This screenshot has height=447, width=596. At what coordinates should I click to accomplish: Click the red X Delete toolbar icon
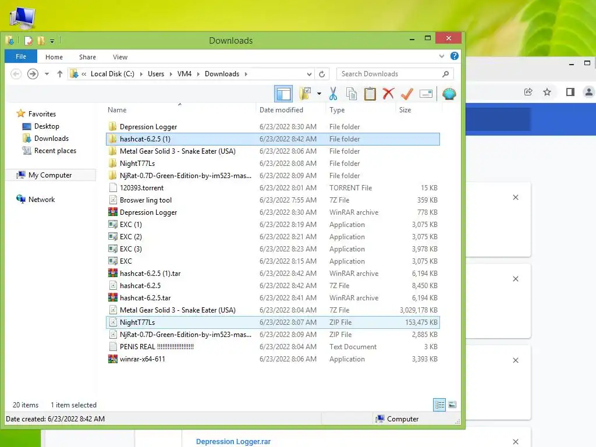(388, 94)
